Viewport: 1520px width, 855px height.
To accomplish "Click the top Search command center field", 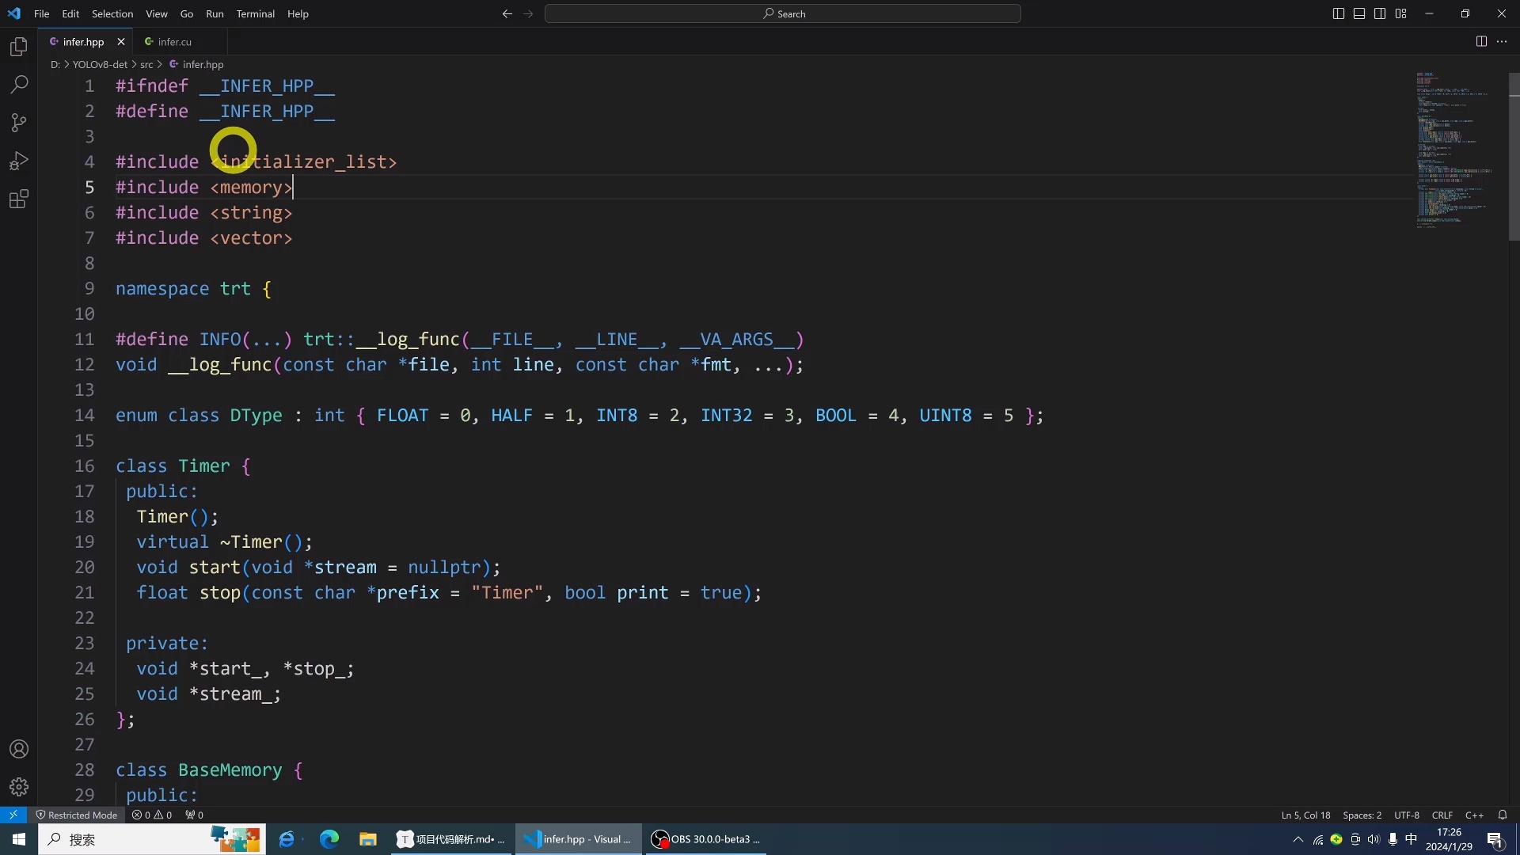I will point(782,13).
